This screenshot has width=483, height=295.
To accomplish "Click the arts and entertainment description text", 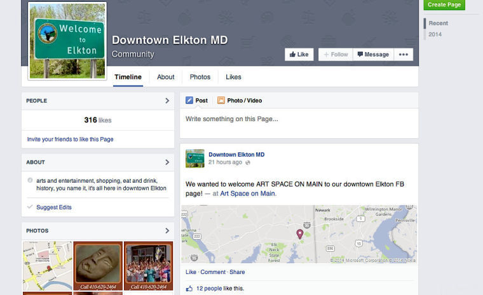I will pyautogui.click(x=101, y=184).
